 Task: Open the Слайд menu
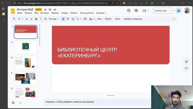click(x=65, y=13)
